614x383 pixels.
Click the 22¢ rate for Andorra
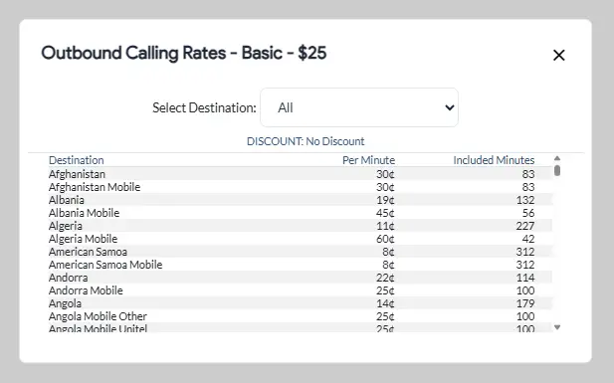(385, 278)
